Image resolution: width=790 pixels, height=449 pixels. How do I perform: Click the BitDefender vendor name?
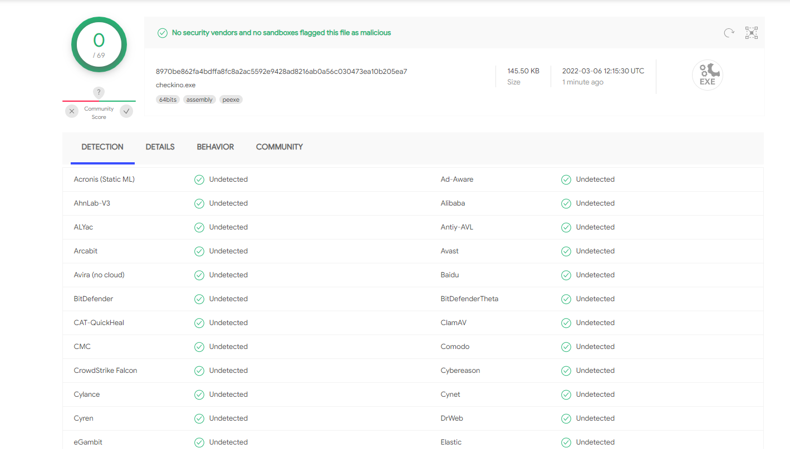(x=94, y=299)
